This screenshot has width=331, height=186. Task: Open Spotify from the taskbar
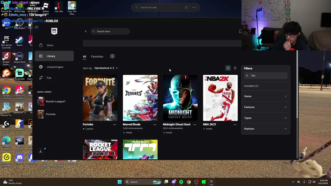click(x=181, y=182)
